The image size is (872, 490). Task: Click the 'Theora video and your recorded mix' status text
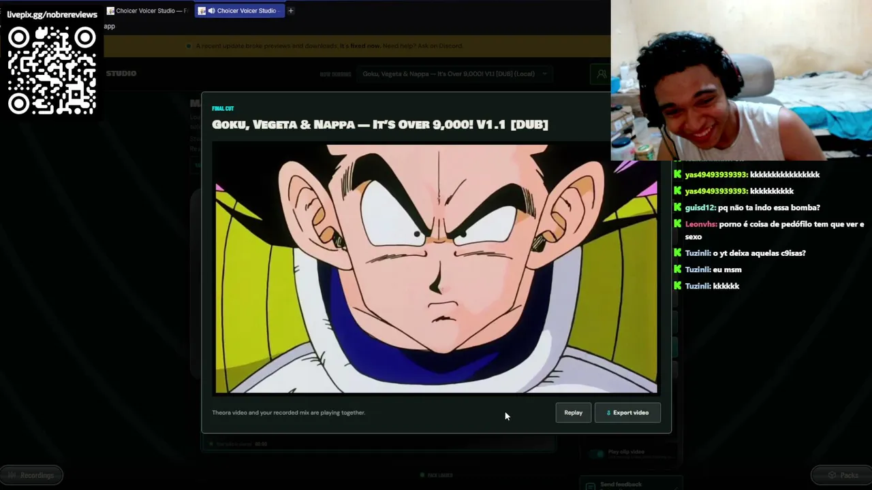(288, 412)
